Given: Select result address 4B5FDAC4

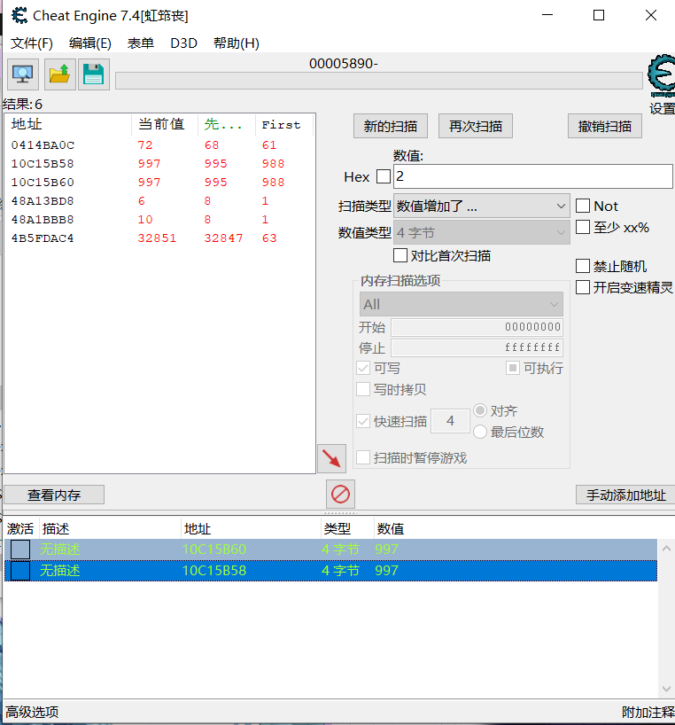Looking at the screenshot, I should 43,238.
